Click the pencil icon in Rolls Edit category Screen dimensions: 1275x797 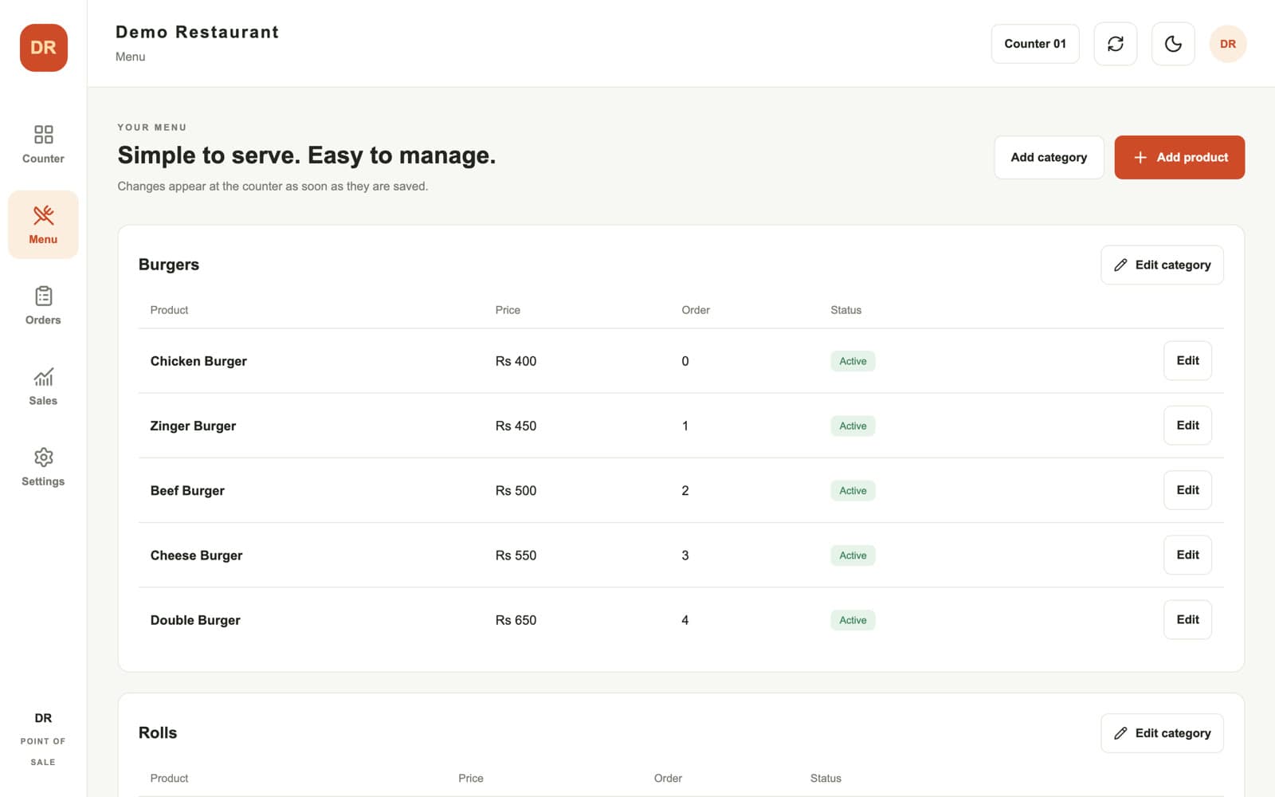[1120, 733]
